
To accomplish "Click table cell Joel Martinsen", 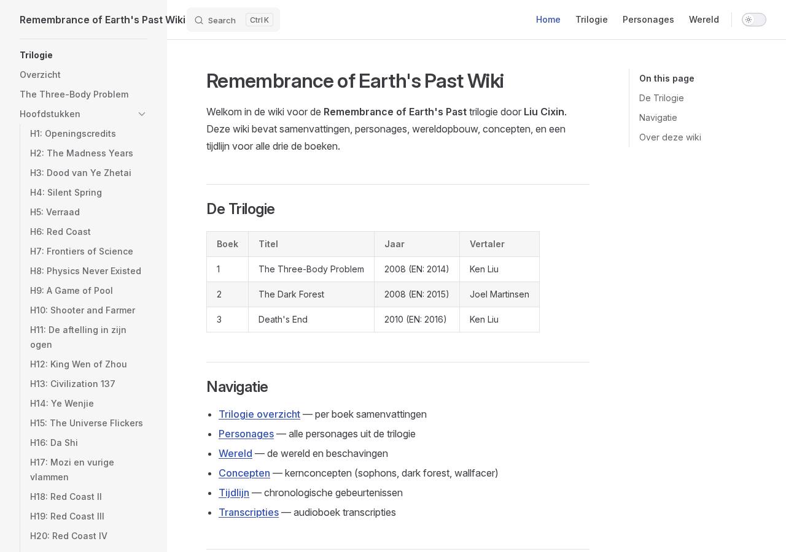I will pyautogui.click(x=499, y=294).
